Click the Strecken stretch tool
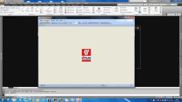Viewport: 182px width, 102px height. coord(71,12)
